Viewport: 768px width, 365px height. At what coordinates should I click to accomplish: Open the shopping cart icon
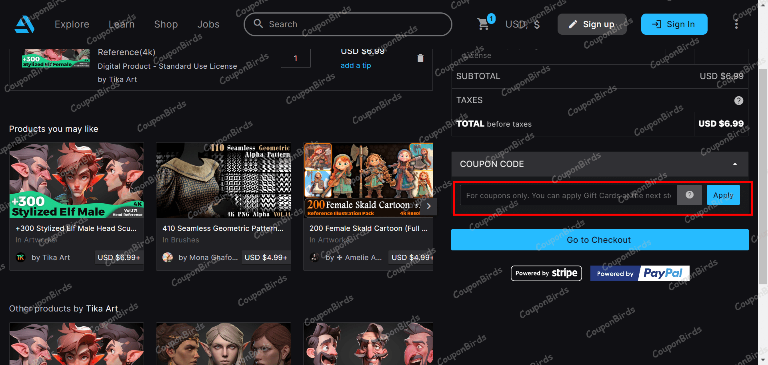click(483, 24)
